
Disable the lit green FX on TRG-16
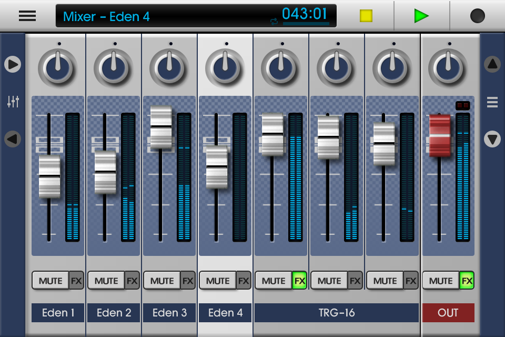pos(299,281)
